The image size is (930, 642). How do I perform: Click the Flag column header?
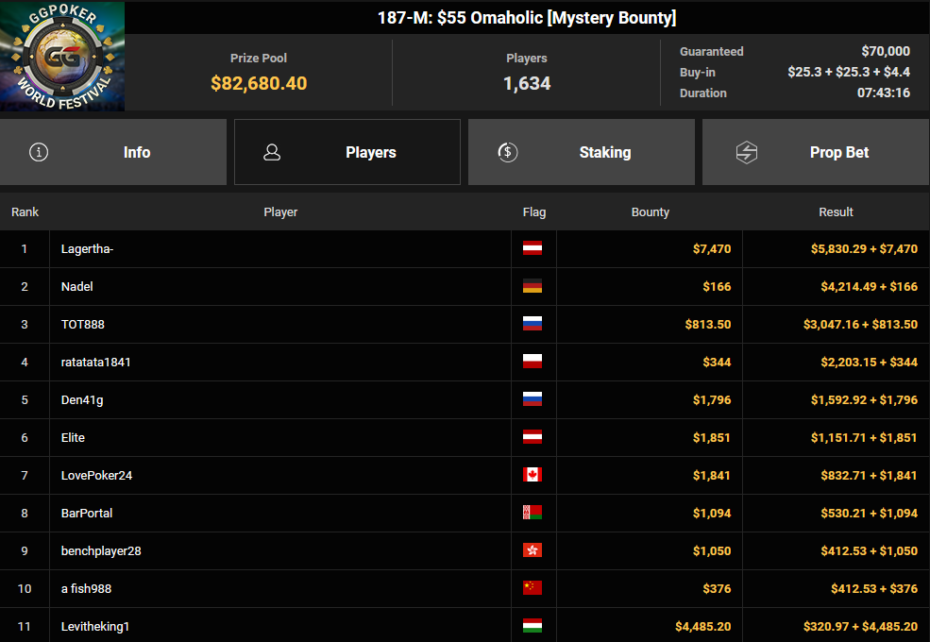pyautogui.click(x=533, y=211)
